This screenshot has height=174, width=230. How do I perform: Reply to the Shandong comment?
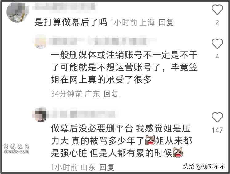click(x=107, y=168)
